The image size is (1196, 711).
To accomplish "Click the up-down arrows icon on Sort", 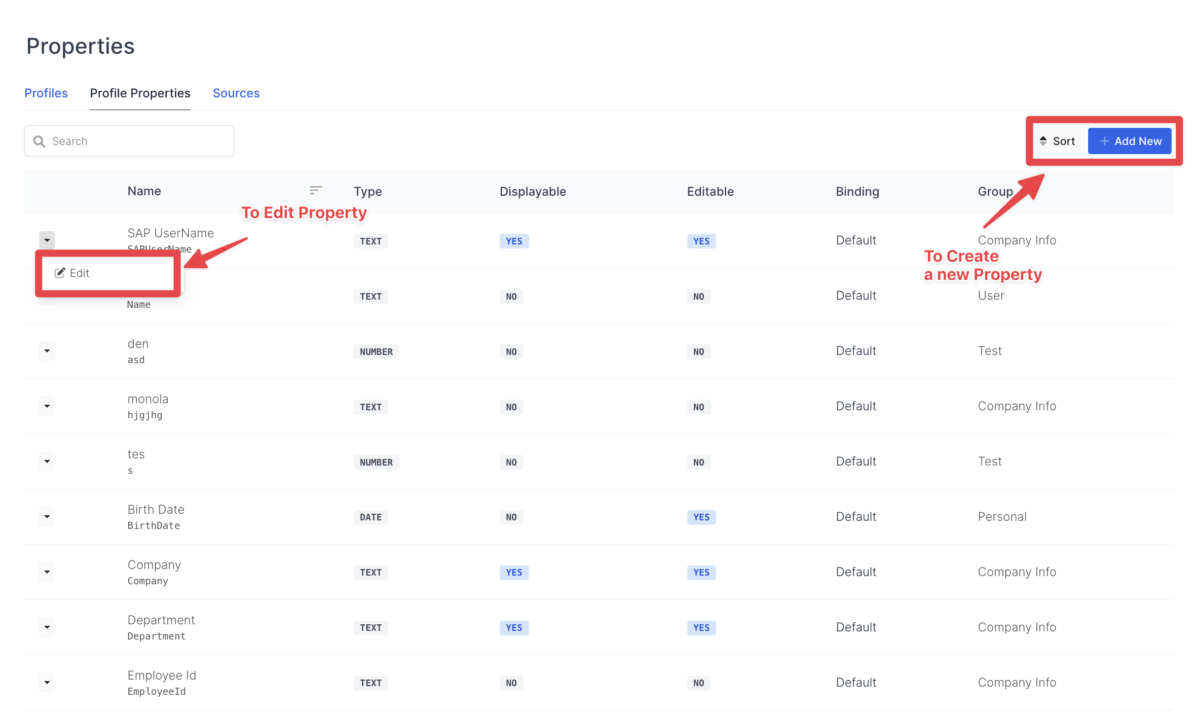I will point(1043,141).
